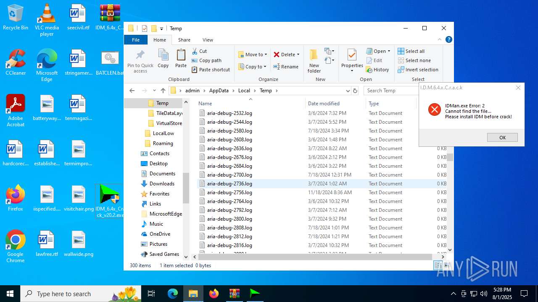Image resolution: width=538 pixels, height=302 pixels.
Task: Open the Delete dropdown arrow
Action: coord(298,55)
